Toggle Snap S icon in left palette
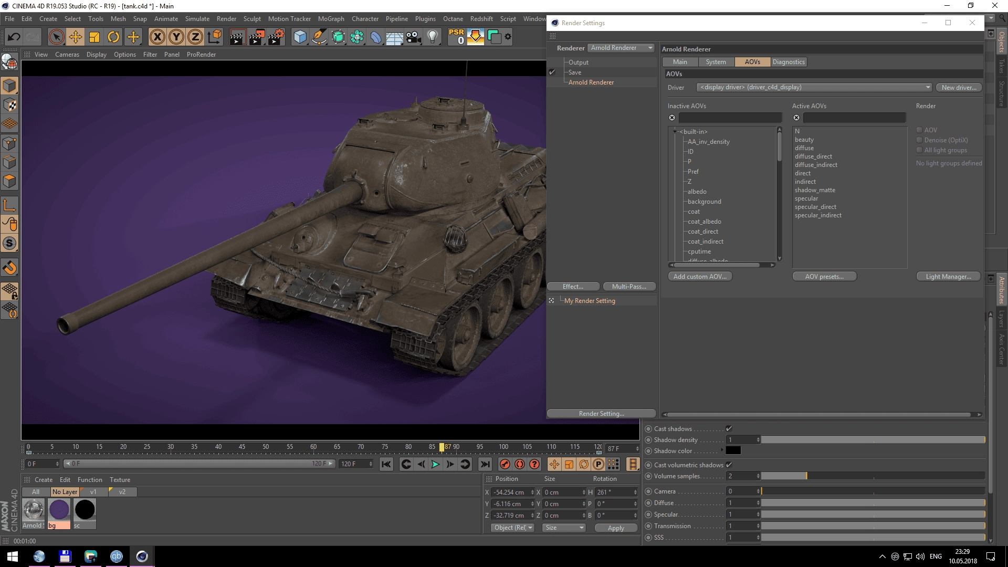 tap(9, 243)
